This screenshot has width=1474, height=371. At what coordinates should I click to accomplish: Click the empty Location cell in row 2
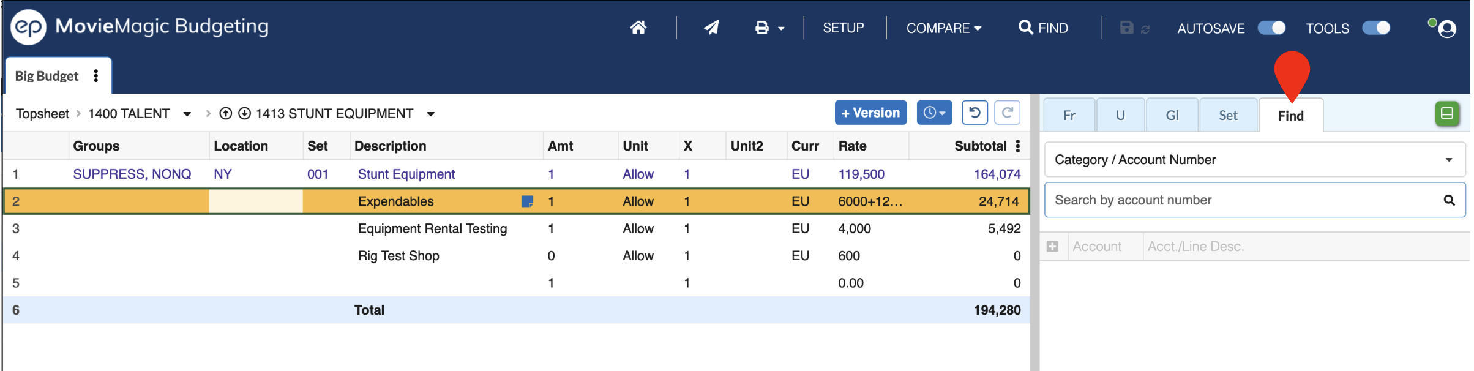pyautogui.click(x=256, y=201)
